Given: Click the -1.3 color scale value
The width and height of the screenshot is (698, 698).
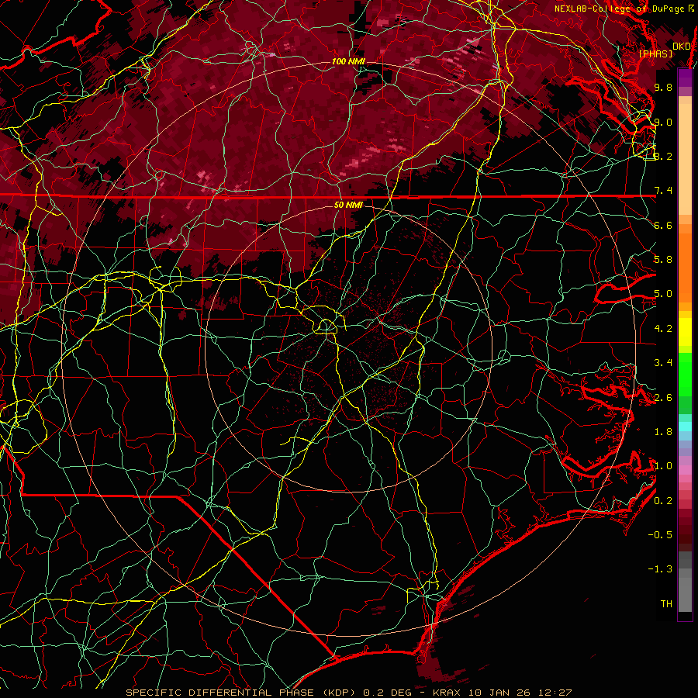Looking at the screenshot, I should point(660,569).
